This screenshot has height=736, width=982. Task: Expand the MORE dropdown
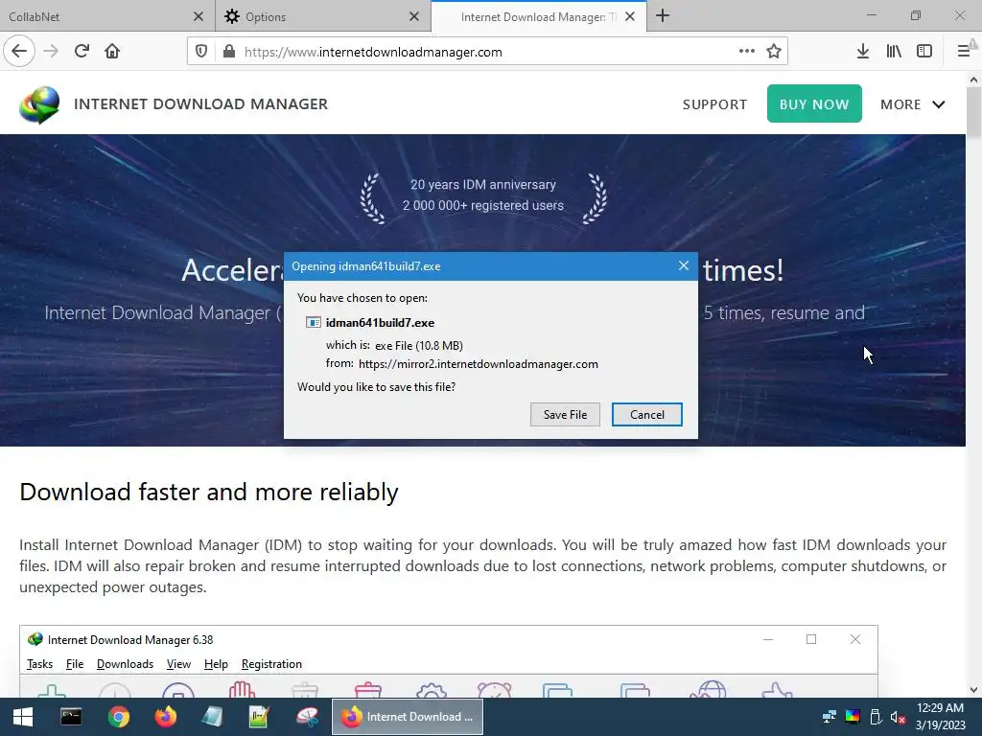pos(913,104)
